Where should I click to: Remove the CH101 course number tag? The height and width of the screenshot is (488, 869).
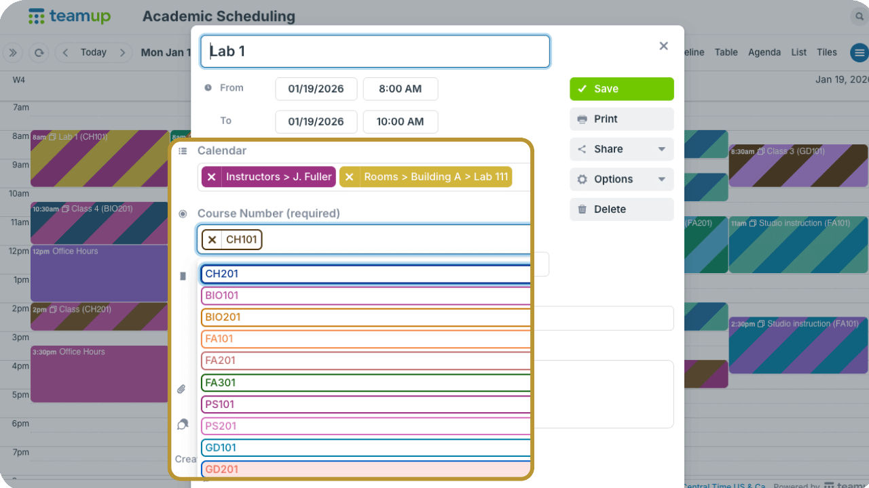pyautogui.click(x=212, y=239)
